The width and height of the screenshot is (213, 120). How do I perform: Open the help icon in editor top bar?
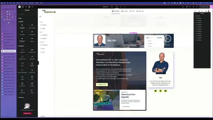click(193, 7)
